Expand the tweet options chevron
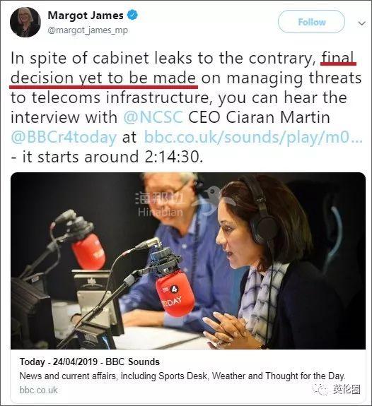372x406 pixels. click(x=362, y=23)
